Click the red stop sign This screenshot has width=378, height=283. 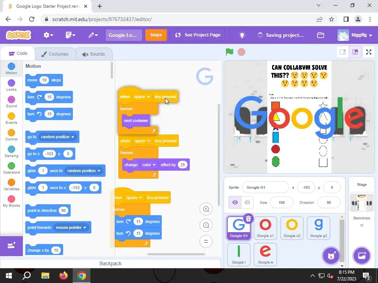tap(241, 52)
